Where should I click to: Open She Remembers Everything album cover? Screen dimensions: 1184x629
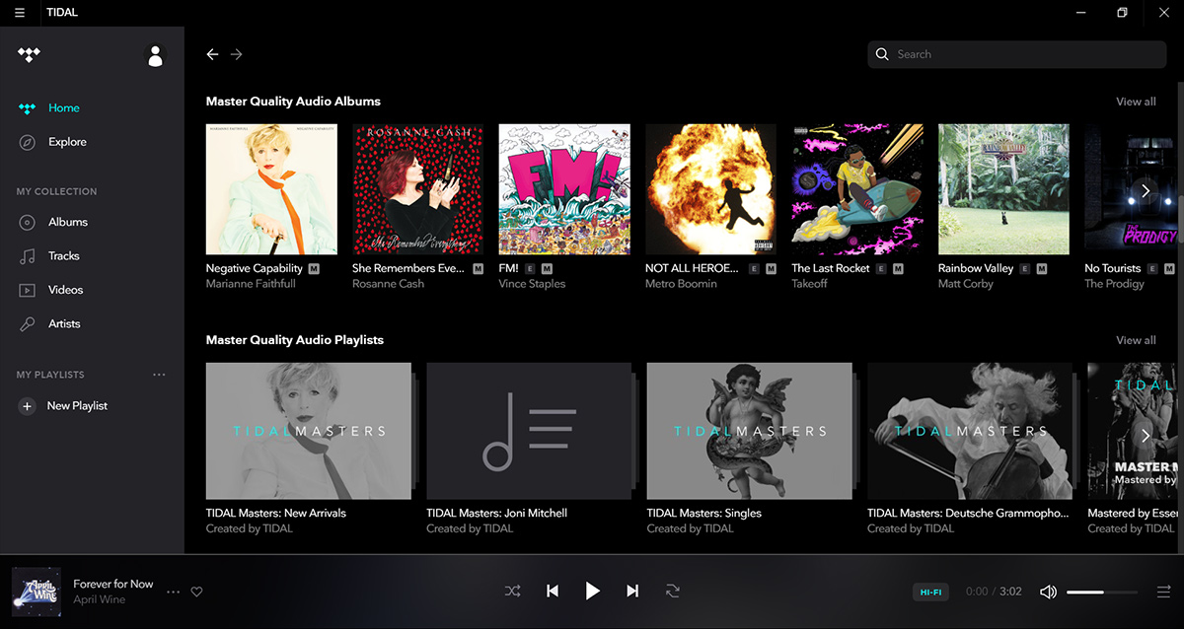[x=417, y=189]
